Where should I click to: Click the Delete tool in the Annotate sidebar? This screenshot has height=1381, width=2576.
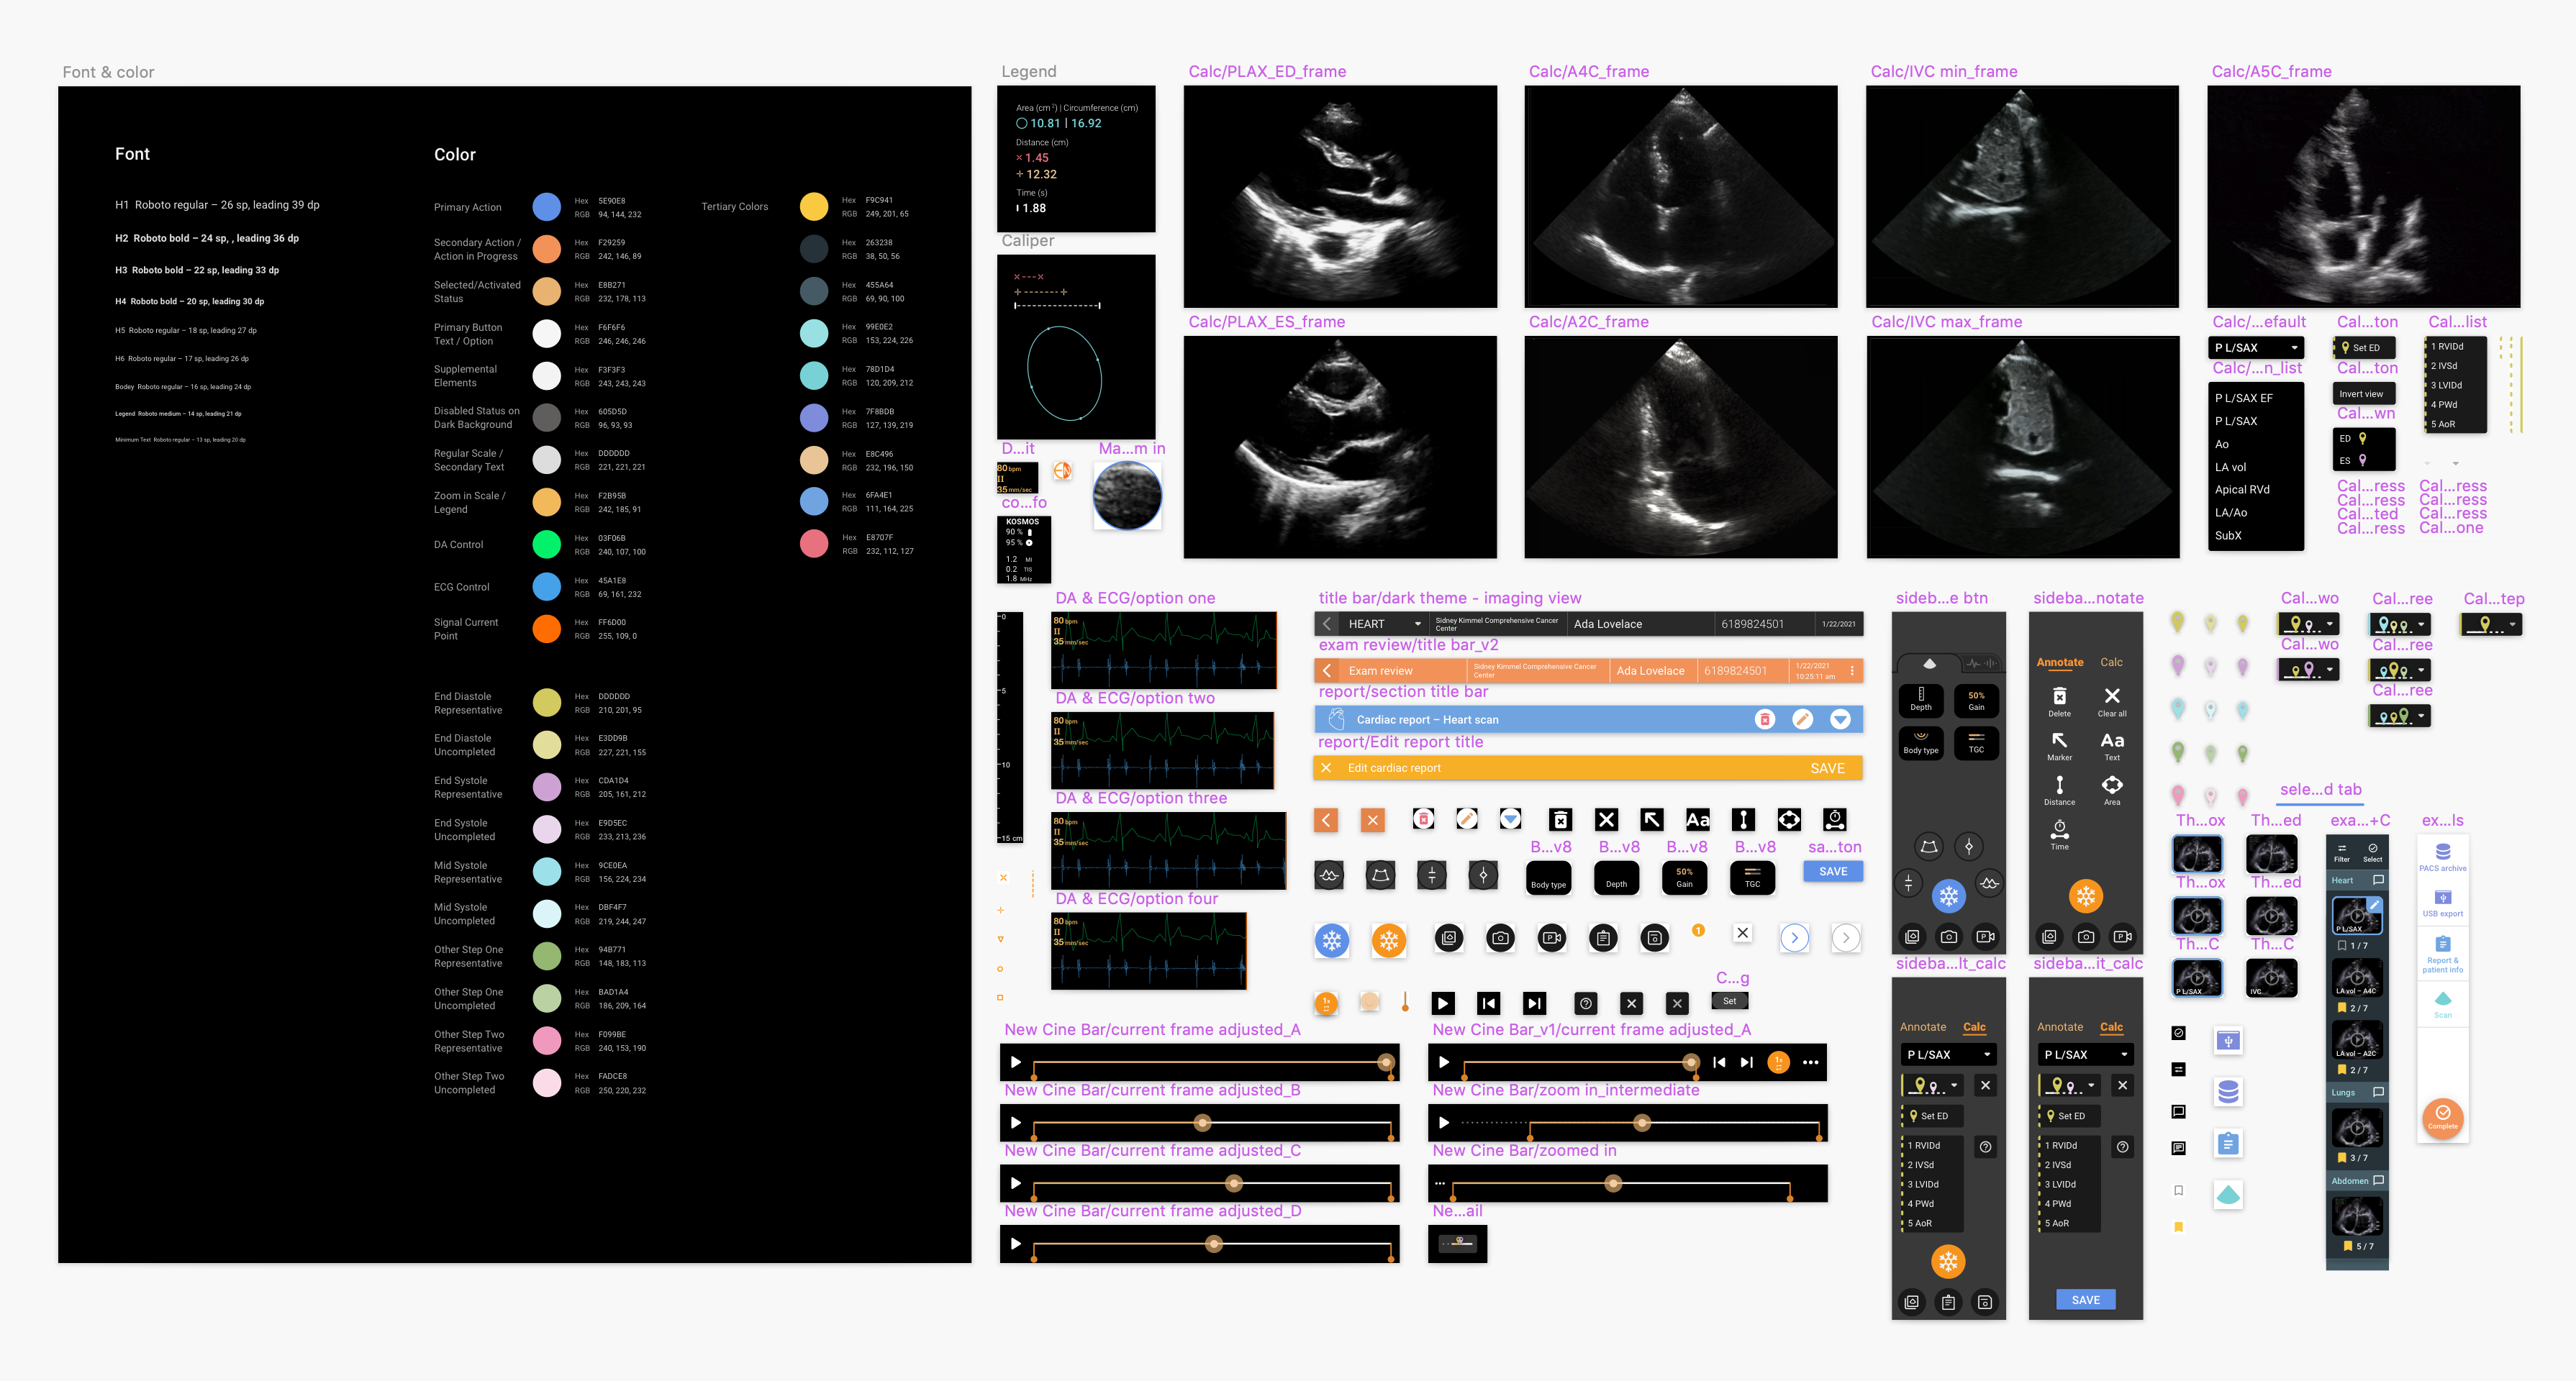pyautogui.click(x=2059, y=701)
